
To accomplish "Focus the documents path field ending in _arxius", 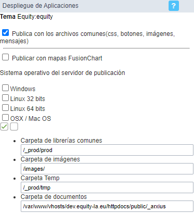I will pyautogui.click(x=107, y=206).
